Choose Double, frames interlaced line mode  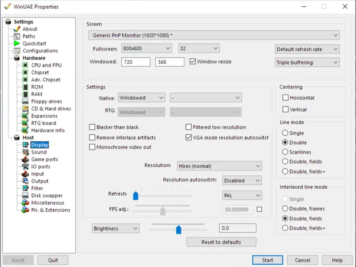(285, 208)
